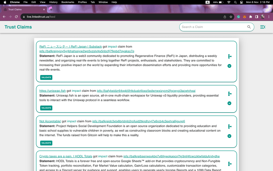Open graph icon for ReFi Japan claim
The width and height of the screenshot is (273, 171).
click(230, 56)
